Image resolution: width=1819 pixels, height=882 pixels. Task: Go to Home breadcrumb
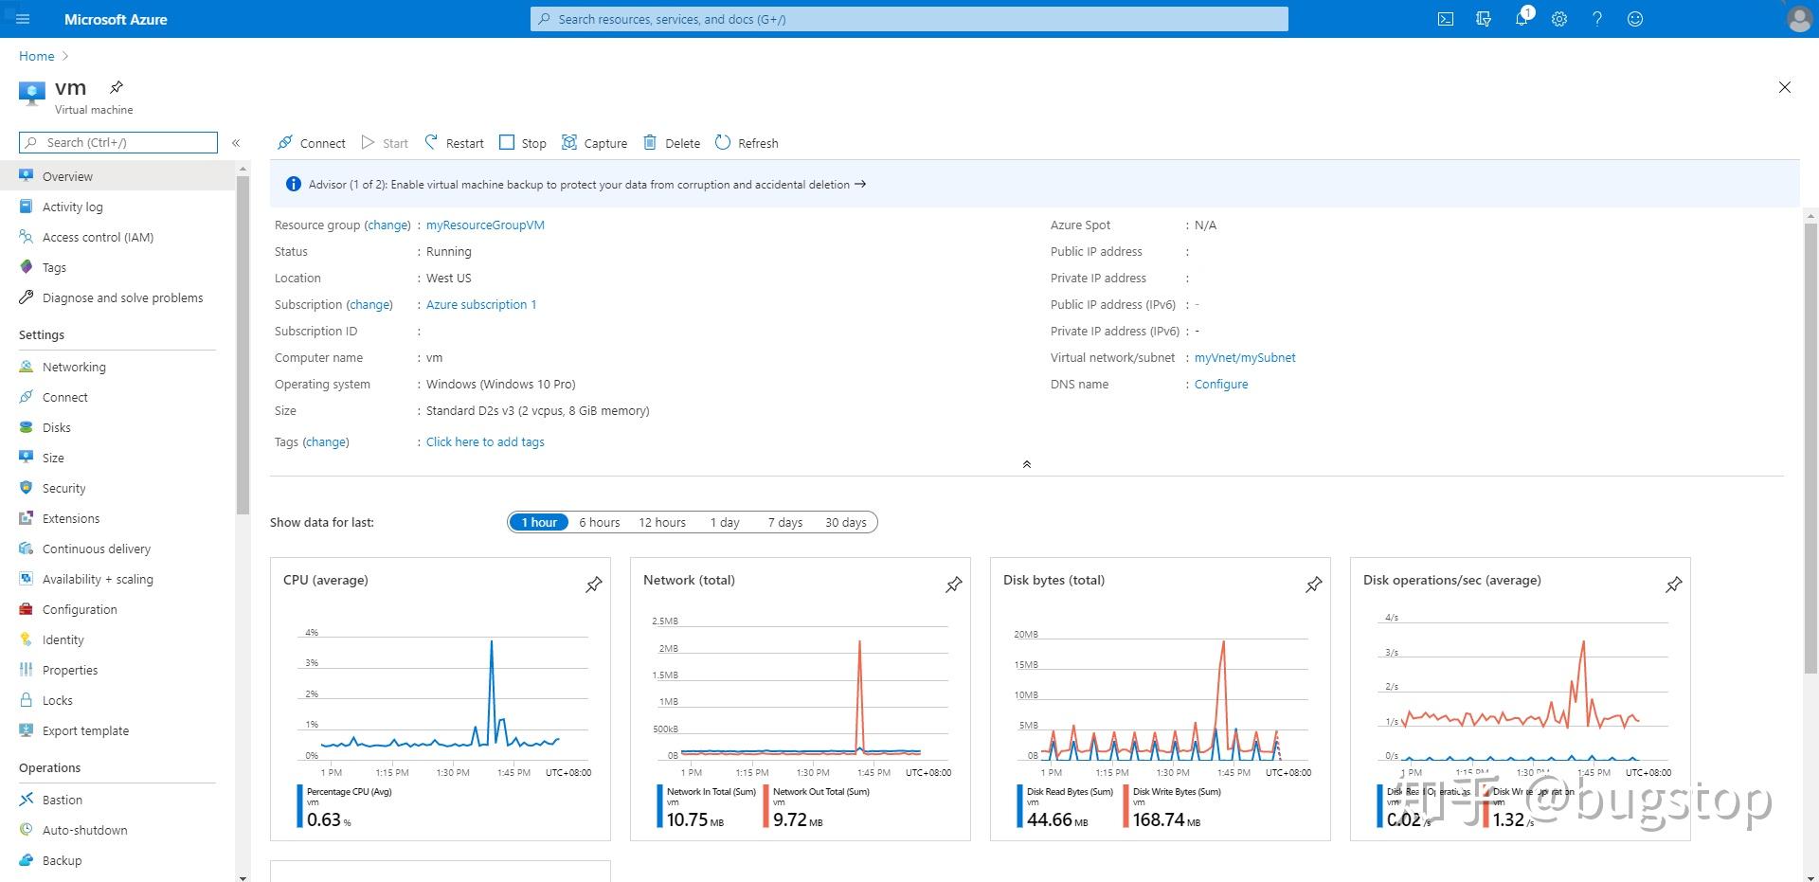[x=37, y=56]
